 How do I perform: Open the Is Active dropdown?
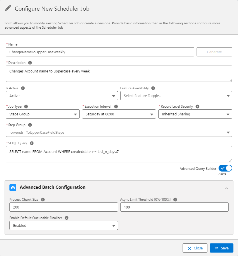[x=62, y=96]
